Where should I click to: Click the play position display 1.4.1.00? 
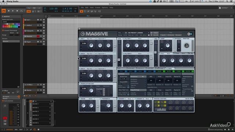pos(67,8)
